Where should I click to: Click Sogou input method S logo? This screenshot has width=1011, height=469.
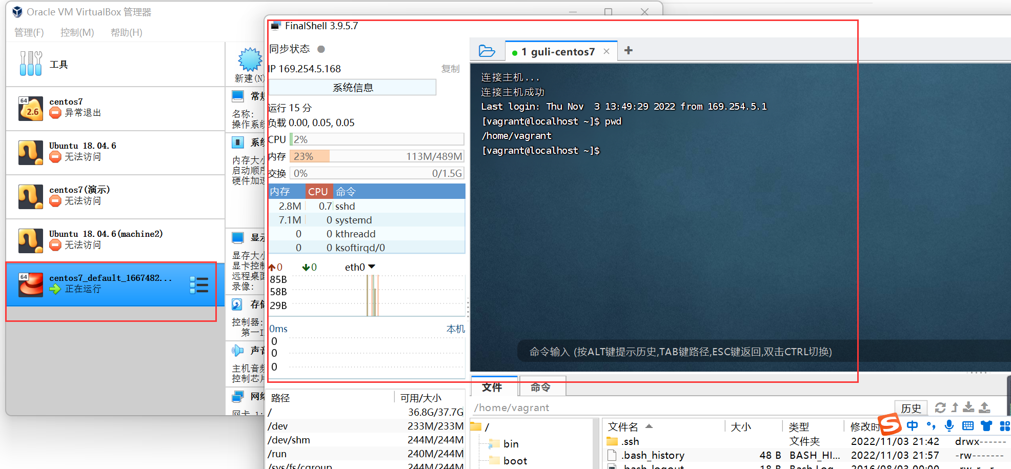tap(890, 424)
